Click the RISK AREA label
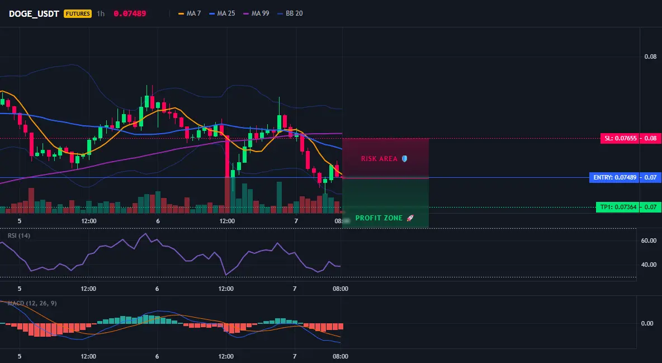Image resolution: width=662 pixels, height=363 pixels. pos(379,159)
